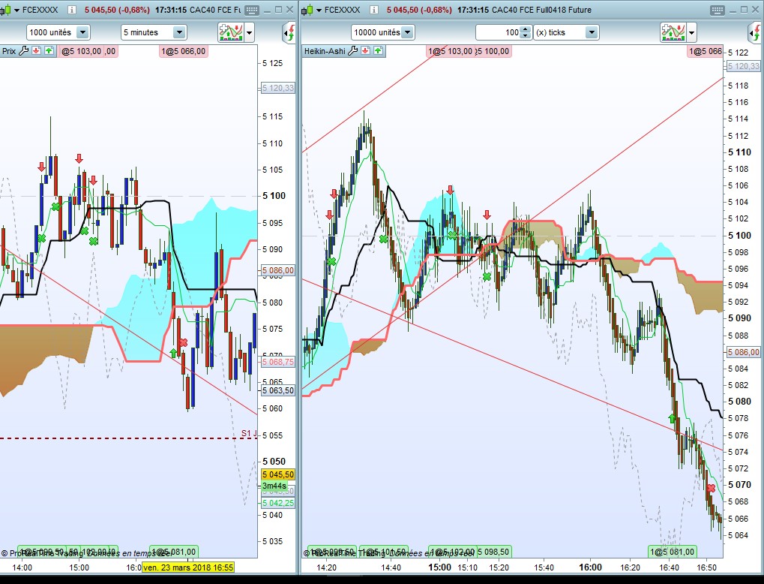The image size is (764, 584).
Task: Open keyboard shortcuts icon in right window
Action: (x=718, y=10)
